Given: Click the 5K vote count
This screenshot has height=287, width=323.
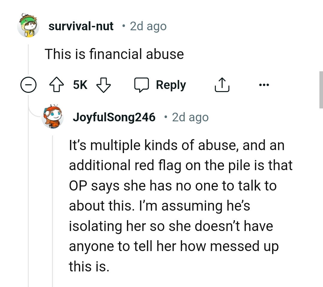Looking at the screenshot, I should point(79,84).
